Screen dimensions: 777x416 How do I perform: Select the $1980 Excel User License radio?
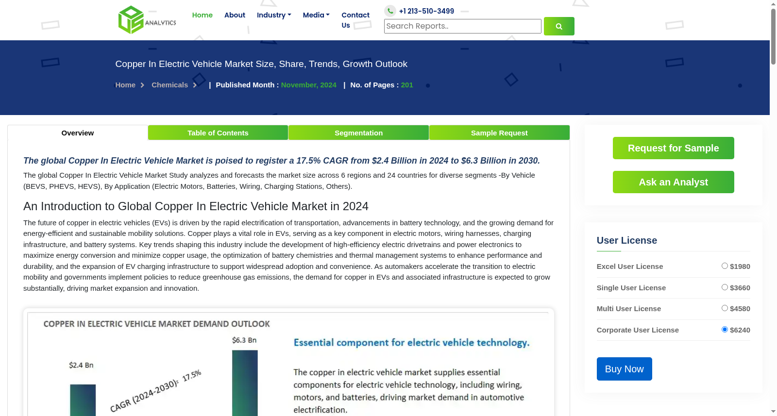click(725, 266)
